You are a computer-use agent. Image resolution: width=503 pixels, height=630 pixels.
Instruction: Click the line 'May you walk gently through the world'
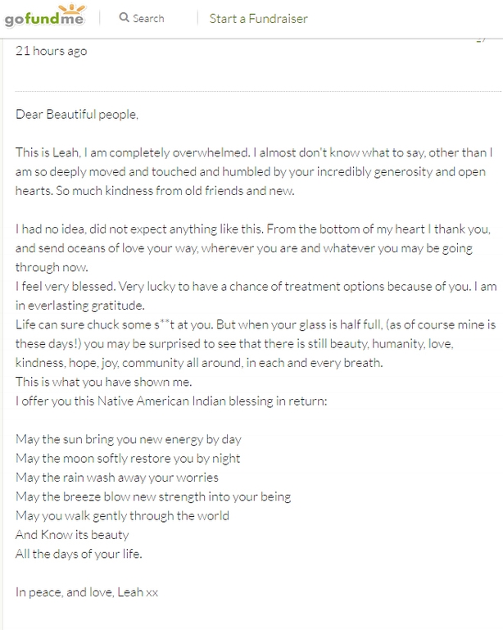pyautogui.click(x=122, y=515)
